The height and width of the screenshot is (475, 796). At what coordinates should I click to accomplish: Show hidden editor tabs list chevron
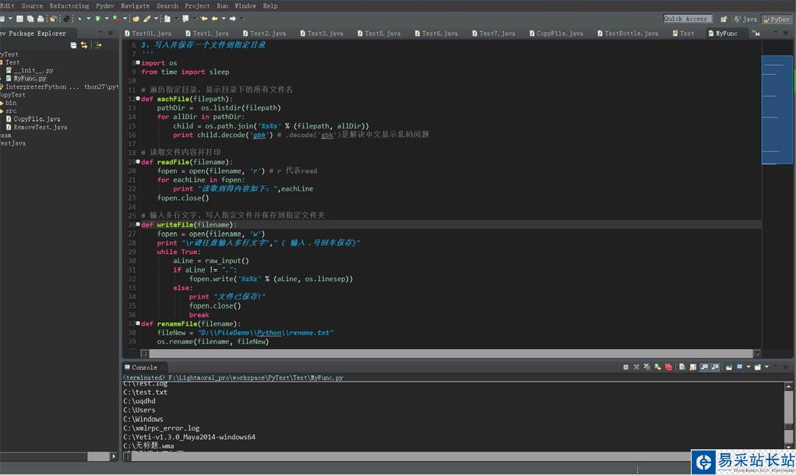756,33
